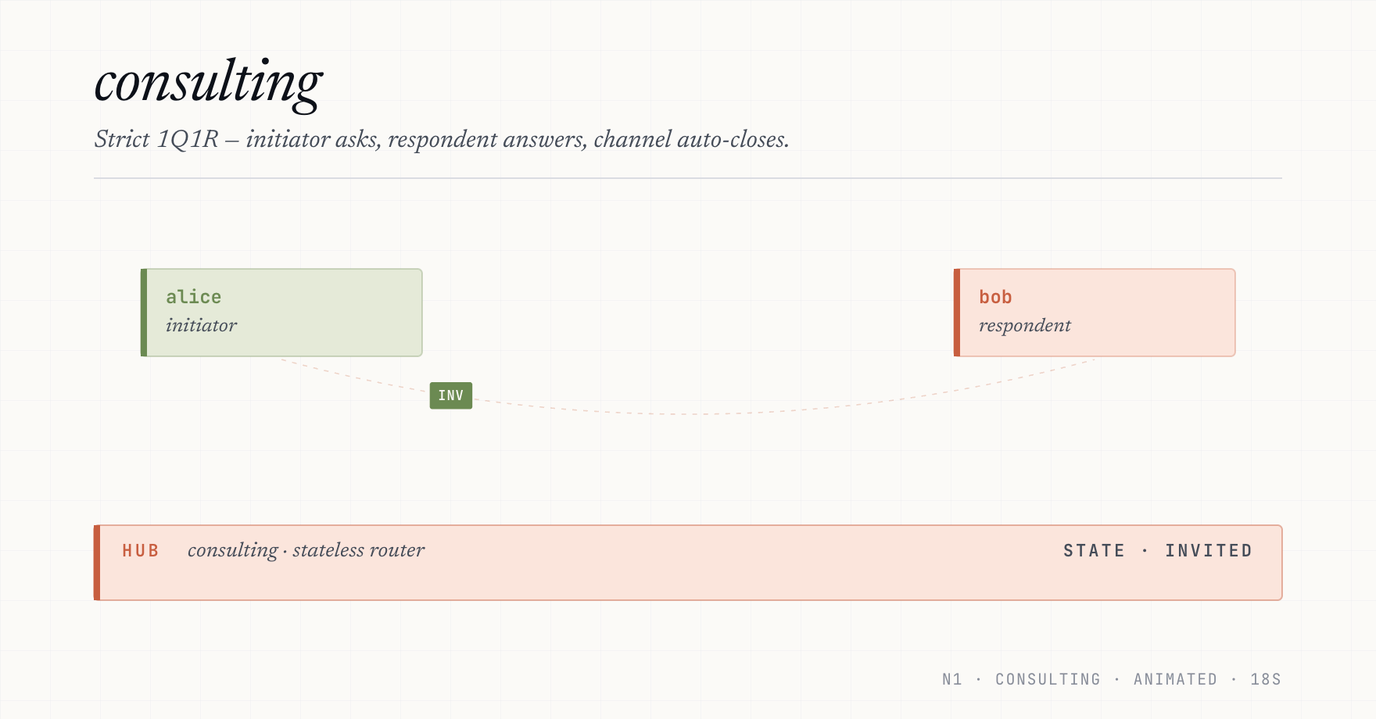The image size is (1376, 719).
Task: Select the bob respondent node
Action: [1095, 313]
